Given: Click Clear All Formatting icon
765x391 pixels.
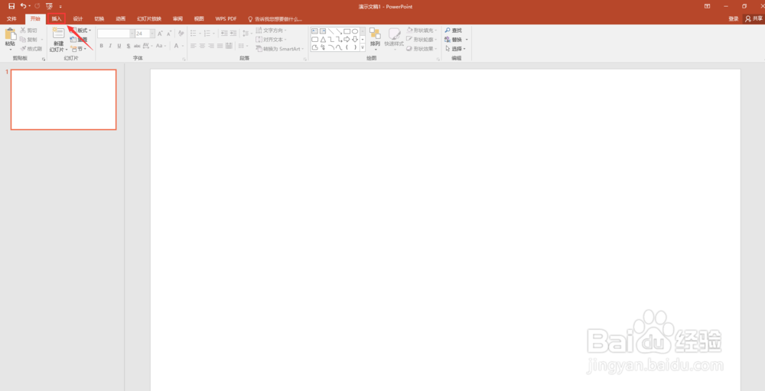Looking at the screenshot, I should click(x=181, y=34).
